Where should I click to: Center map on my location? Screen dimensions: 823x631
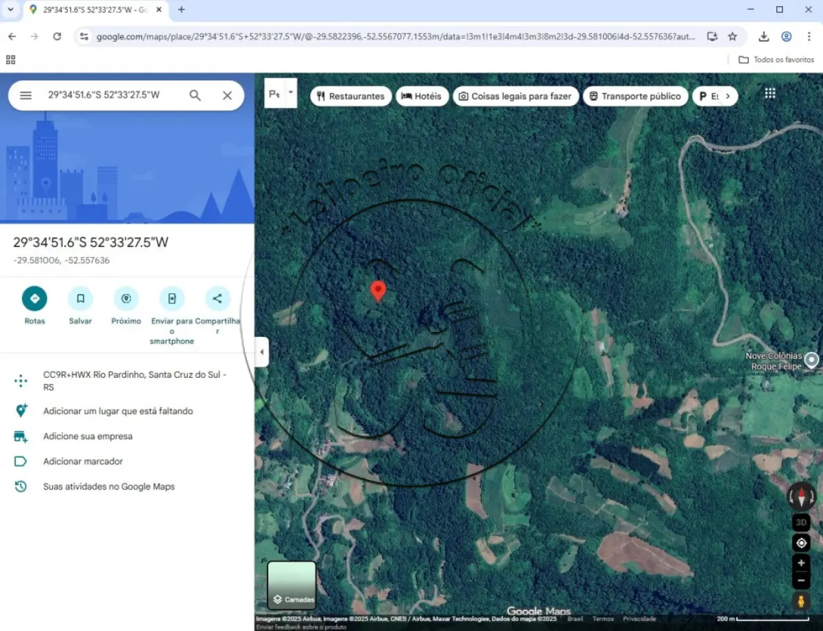tap(801, 543)
